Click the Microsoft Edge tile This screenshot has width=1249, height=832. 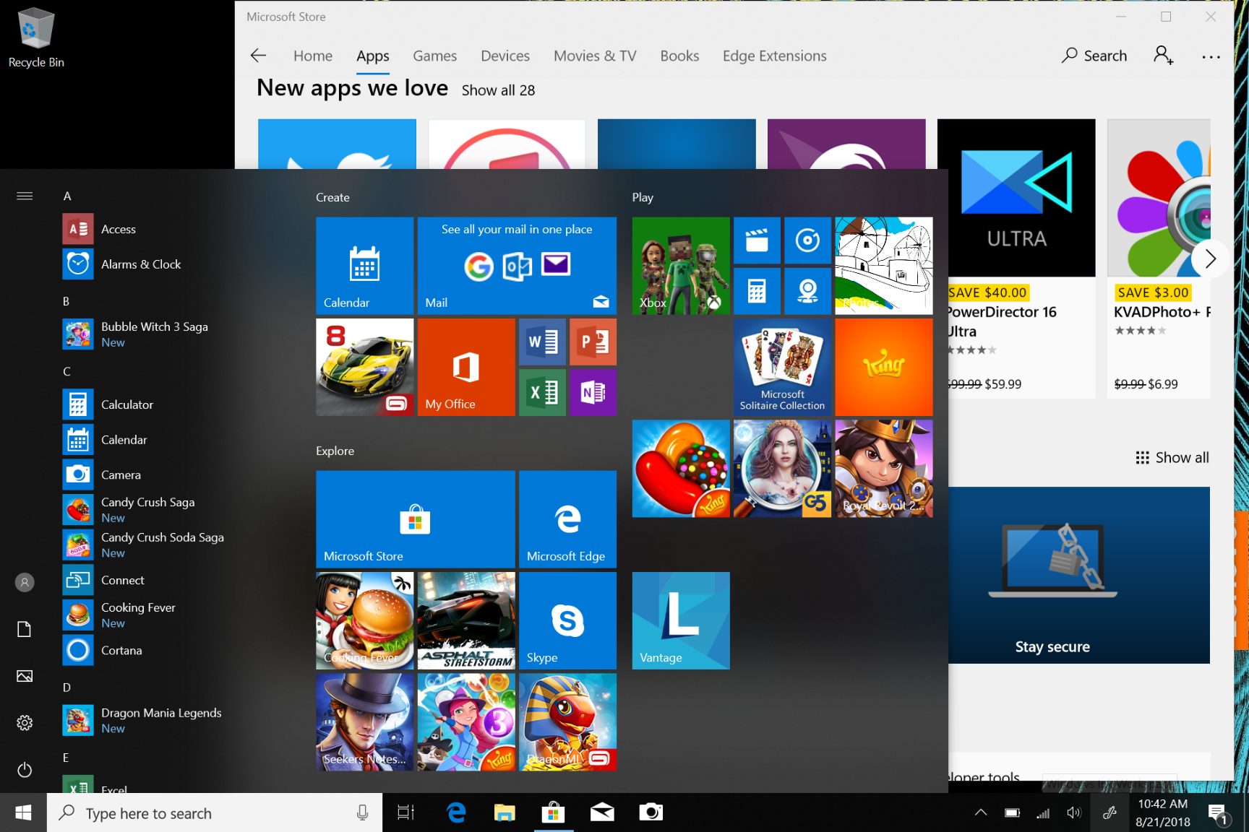coord(567,519)
